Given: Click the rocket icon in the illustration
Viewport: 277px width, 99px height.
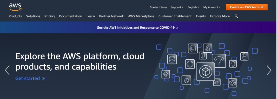Looking at the screenshot, I should pos(208,48).
